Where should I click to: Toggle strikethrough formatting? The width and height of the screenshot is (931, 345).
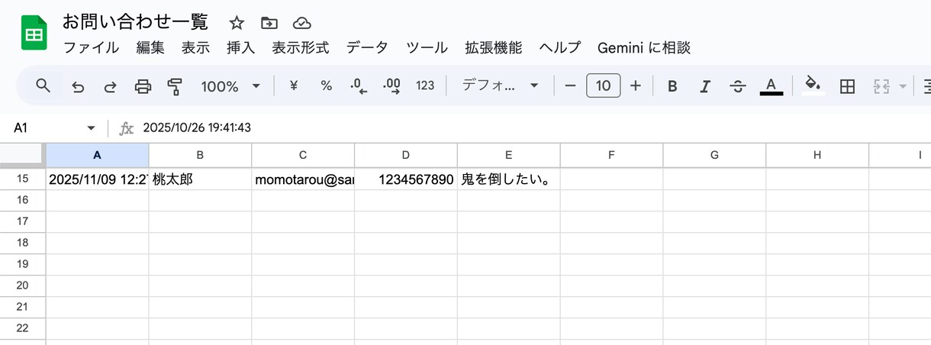(738, 86)
